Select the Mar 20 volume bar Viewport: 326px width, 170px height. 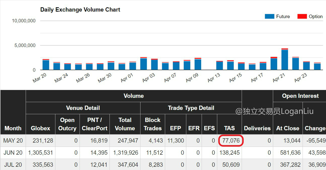(x=46, y=65)
